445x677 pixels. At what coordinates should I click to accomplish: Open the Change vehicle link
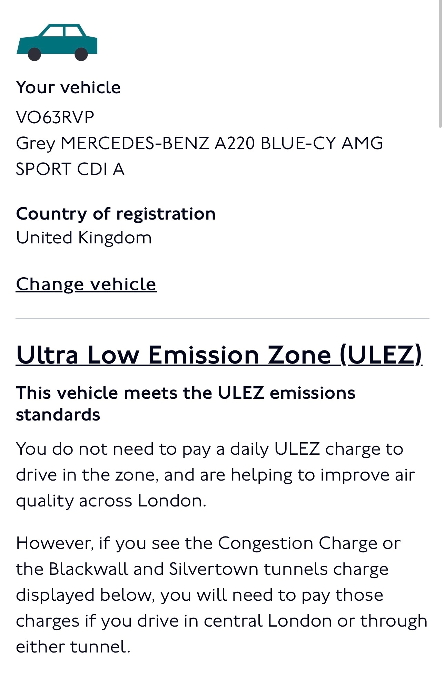(x=86, y=284)
